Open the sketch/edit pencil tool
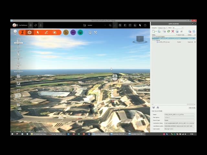The height and width of the screenshot is (155, 207). [x=46, y=32]
